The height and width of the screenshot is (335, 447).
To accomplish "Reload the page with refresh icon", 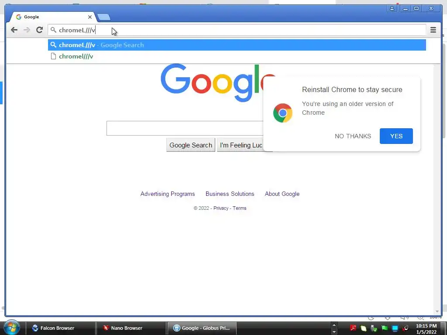I will pyautogui.click(x=39, y=30).
